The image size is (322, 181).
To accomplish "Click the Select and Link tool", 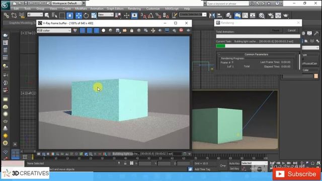I will tap(7, 16).
